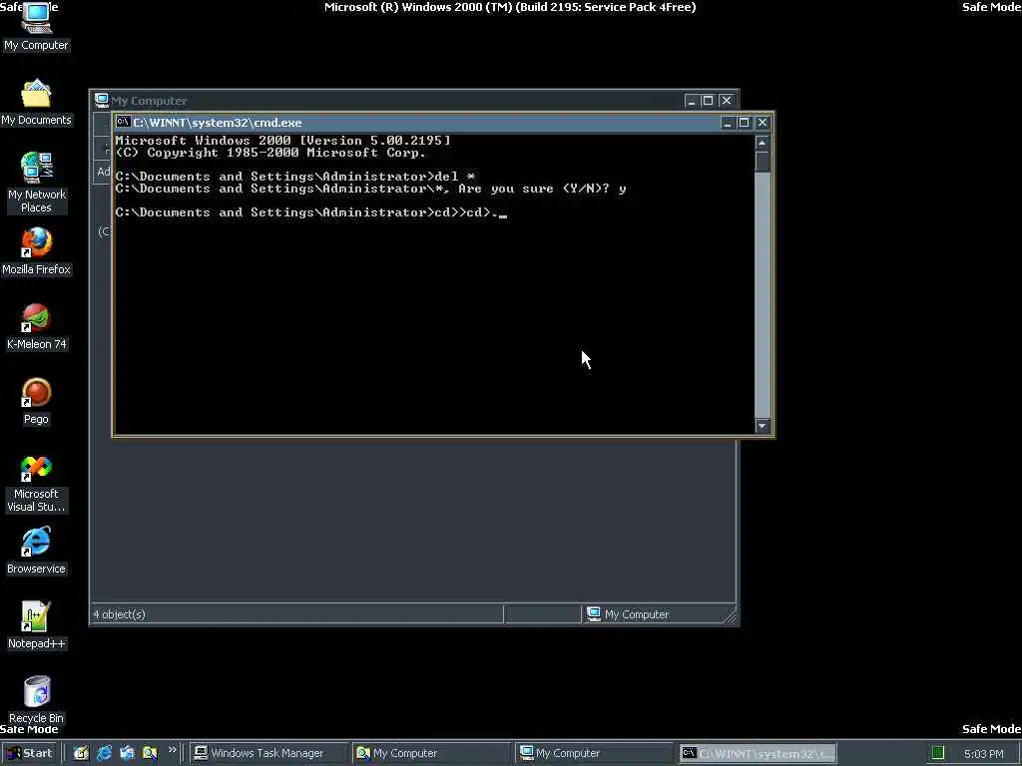Switch to first My Computer taskbar button
The width and height of the screenshot is (1022, 766).
(x=431, y=753)
